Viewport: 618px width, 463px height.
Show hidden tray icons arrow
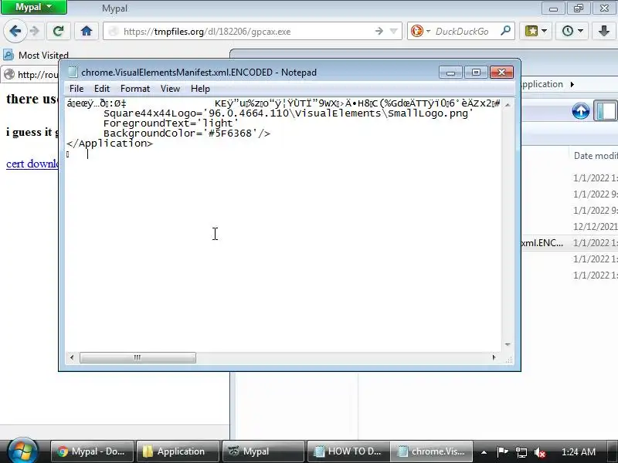(484, 452)
